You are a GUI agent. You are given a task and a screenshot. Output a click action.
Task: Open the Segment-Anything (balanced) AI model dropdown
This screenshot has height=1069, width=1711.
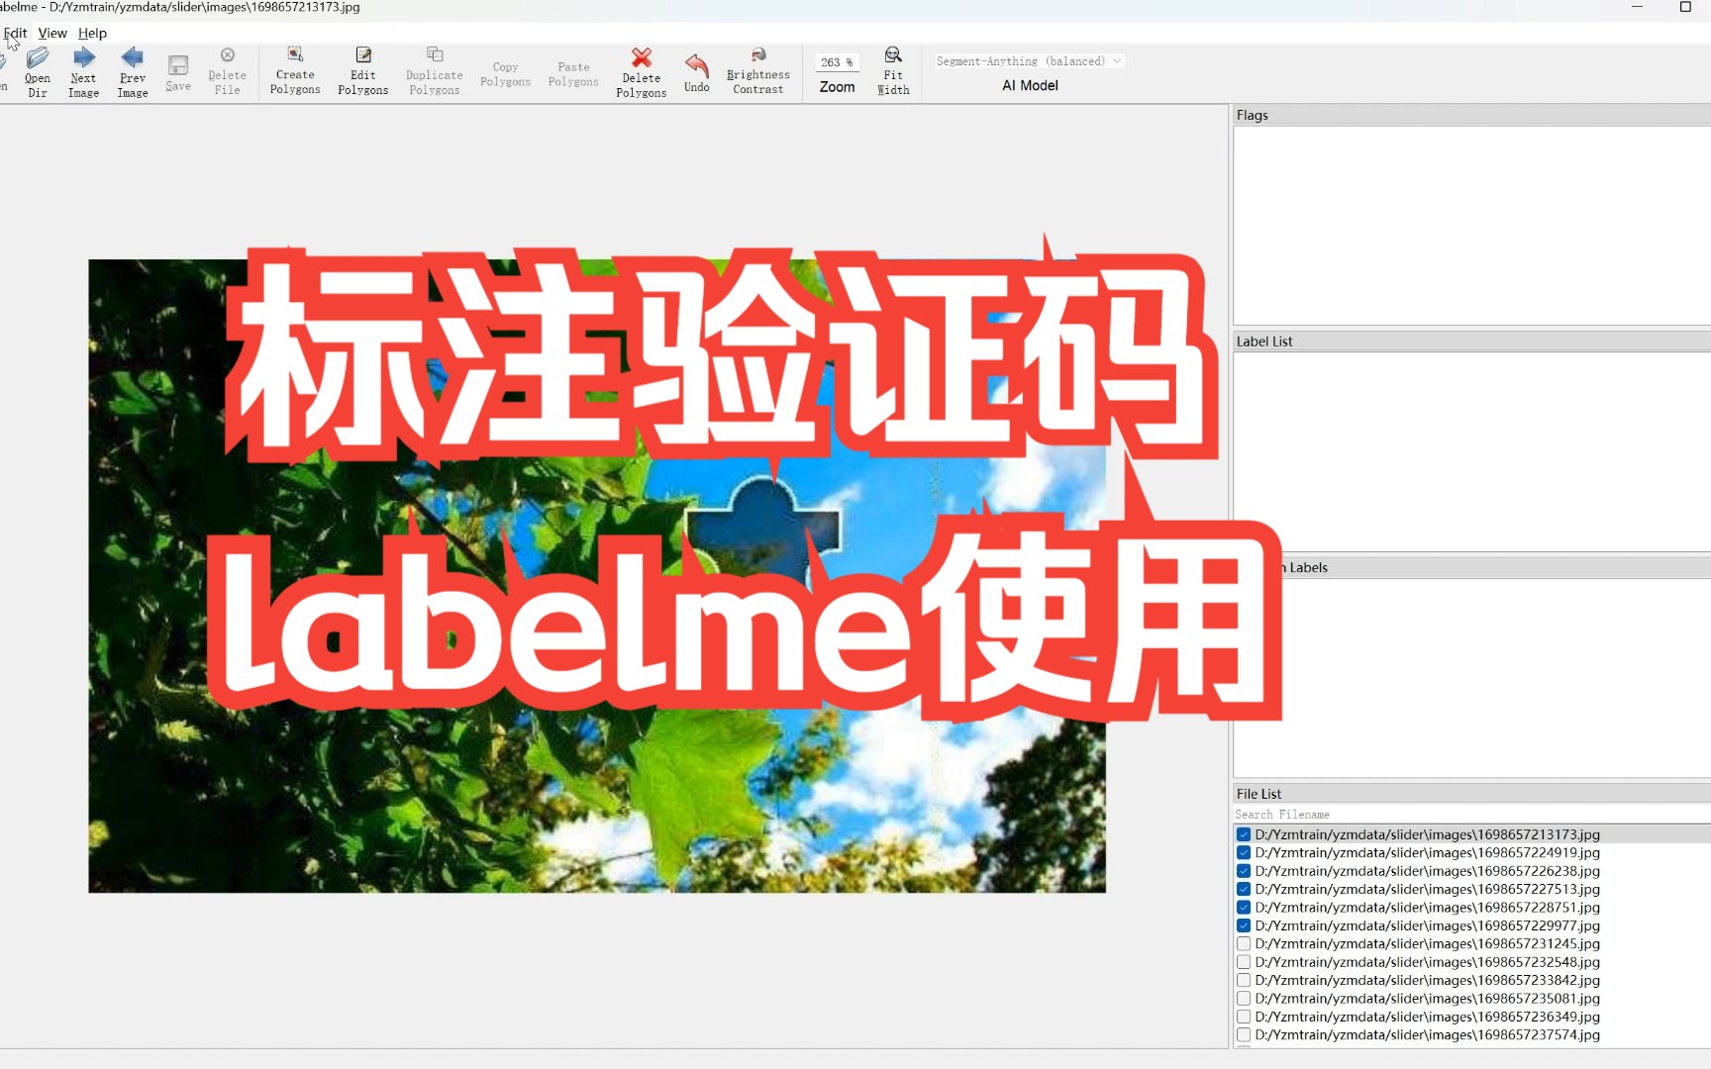coord(1030,61)
